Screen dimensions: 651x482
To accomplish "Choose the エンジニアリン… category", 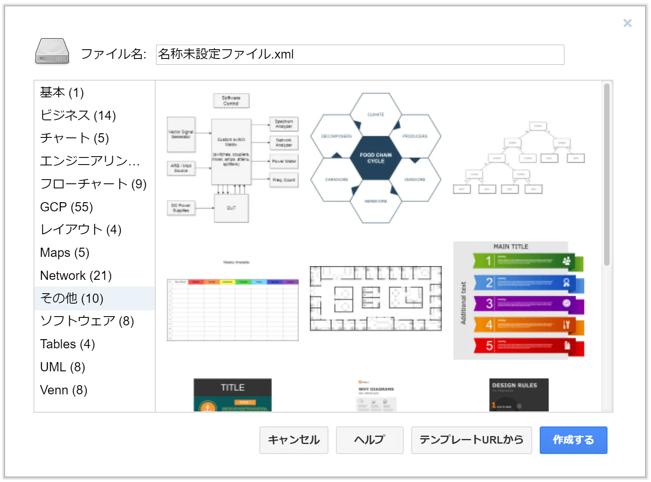I will coord(95,161).
